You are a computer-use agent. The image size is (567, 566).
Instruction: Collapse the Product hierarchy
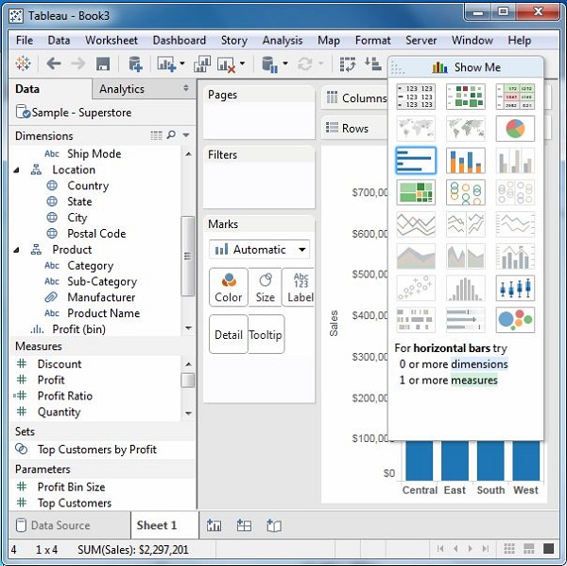(17, 250)
